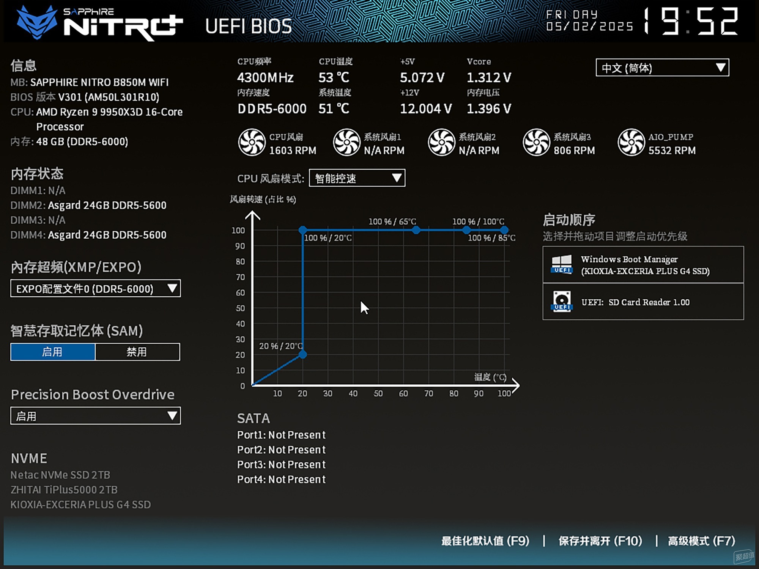This screenshot has height=569, width=759.
Task: Click the System Fan 3 icon
Action: [536, 143]
